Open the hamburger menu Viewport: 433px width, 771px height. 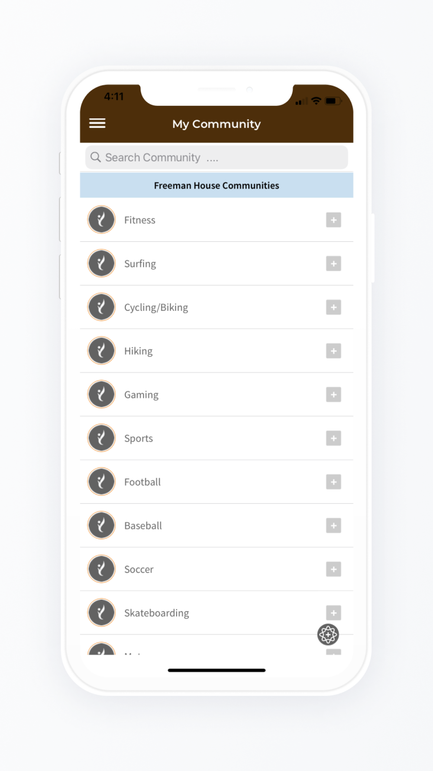pyautogui.click(x=97, y=124)
